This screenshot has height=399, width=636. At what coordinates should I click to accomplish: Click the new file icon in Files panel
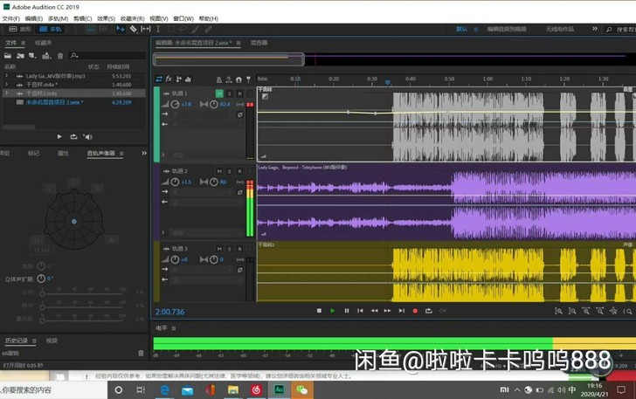[32, 56]
